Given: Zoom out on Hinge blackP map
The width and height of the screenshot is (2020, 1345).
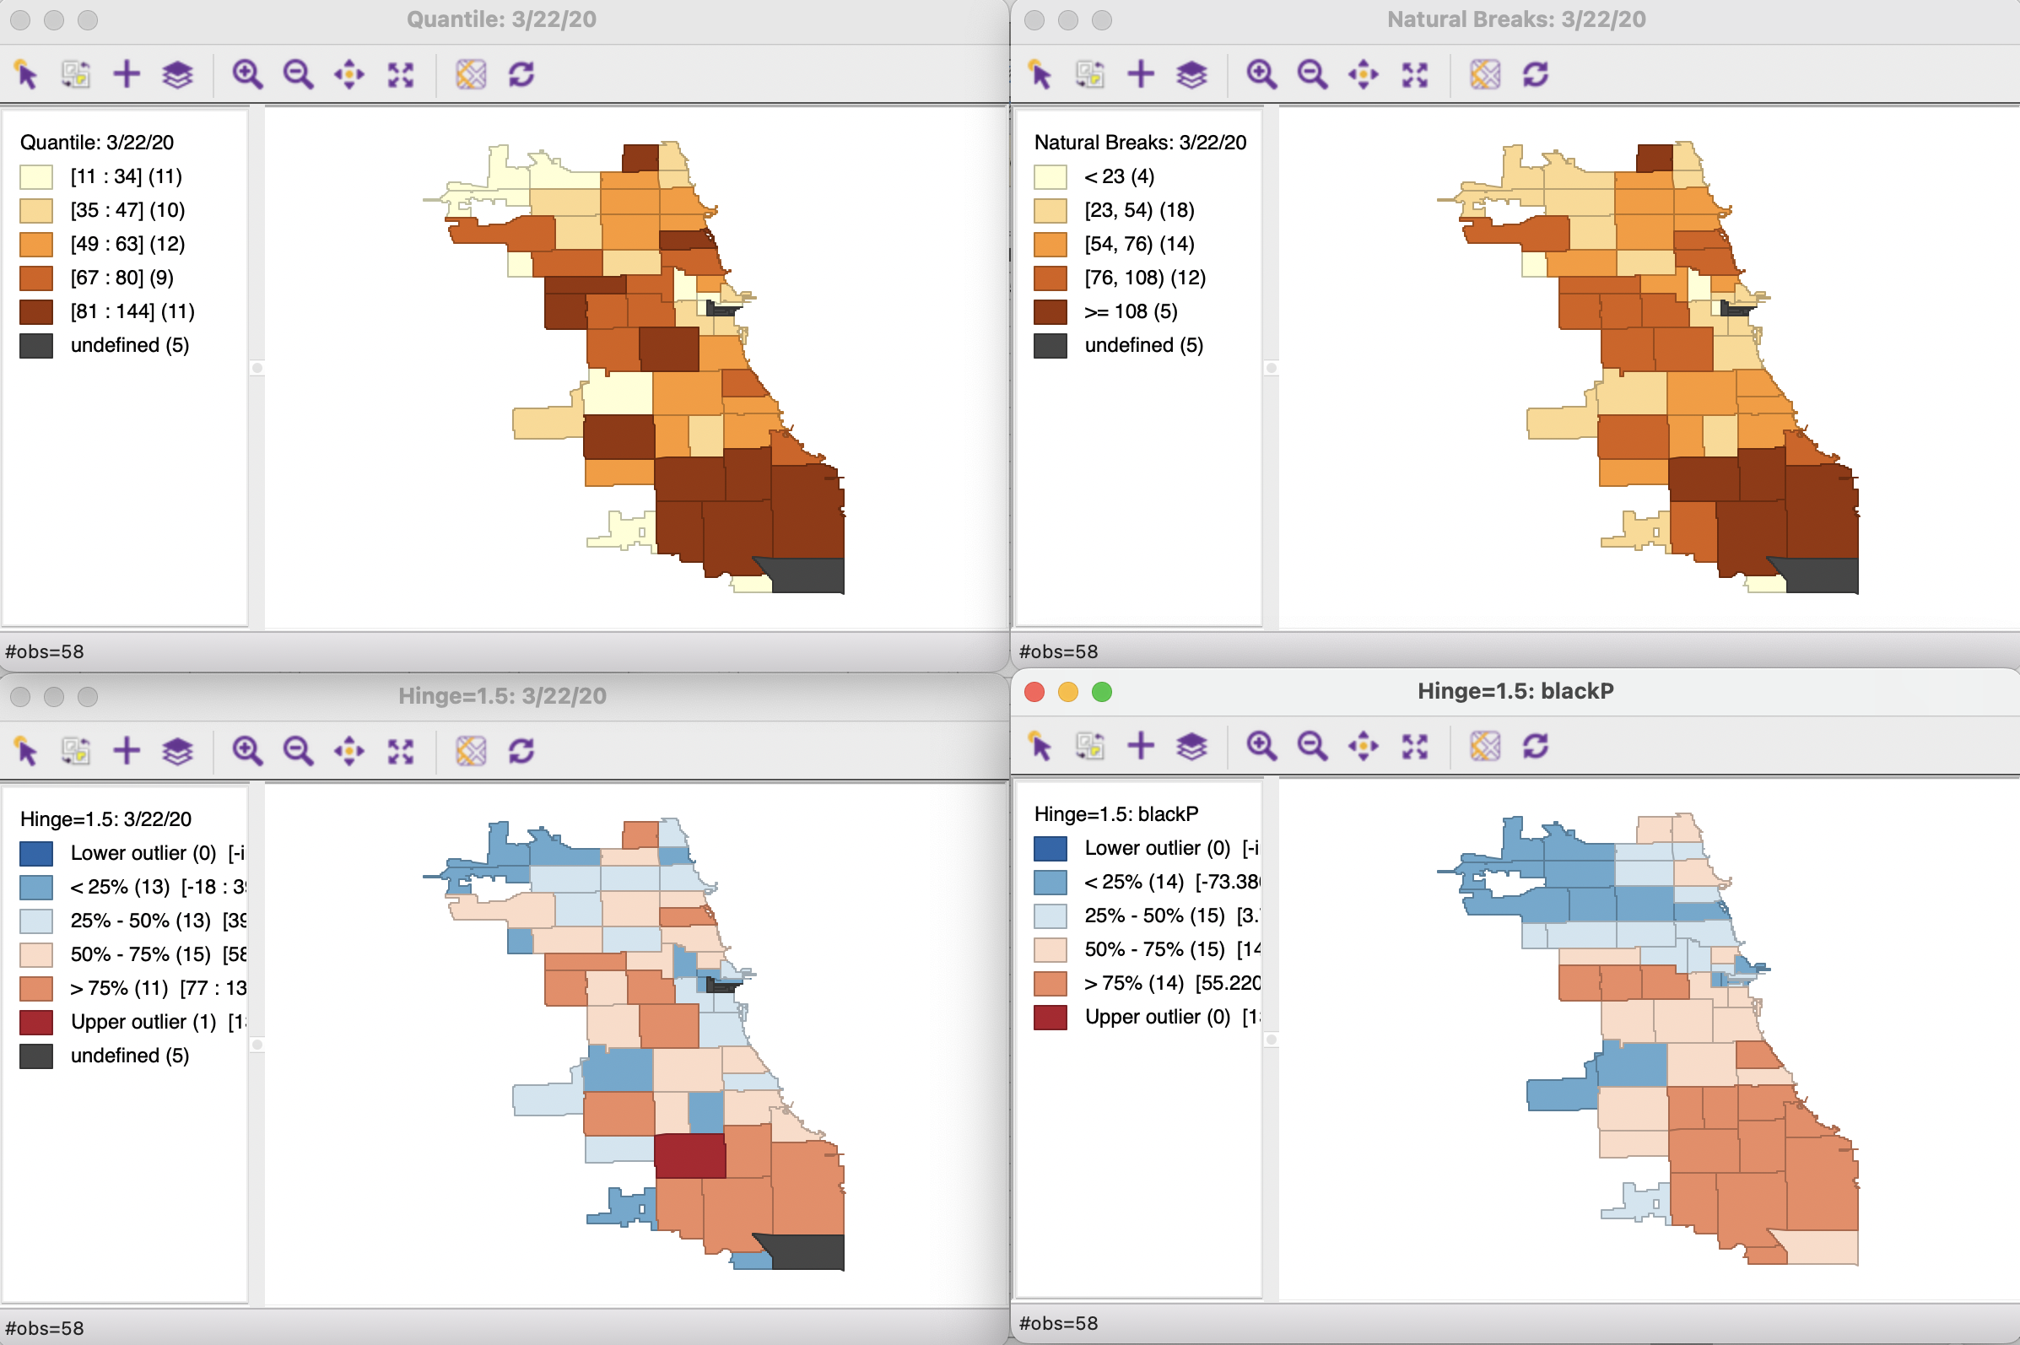Looking at the screenshot, I should [x=1312, y=746].
